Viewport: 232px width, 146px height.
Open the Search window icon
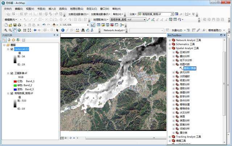(108, 25)
